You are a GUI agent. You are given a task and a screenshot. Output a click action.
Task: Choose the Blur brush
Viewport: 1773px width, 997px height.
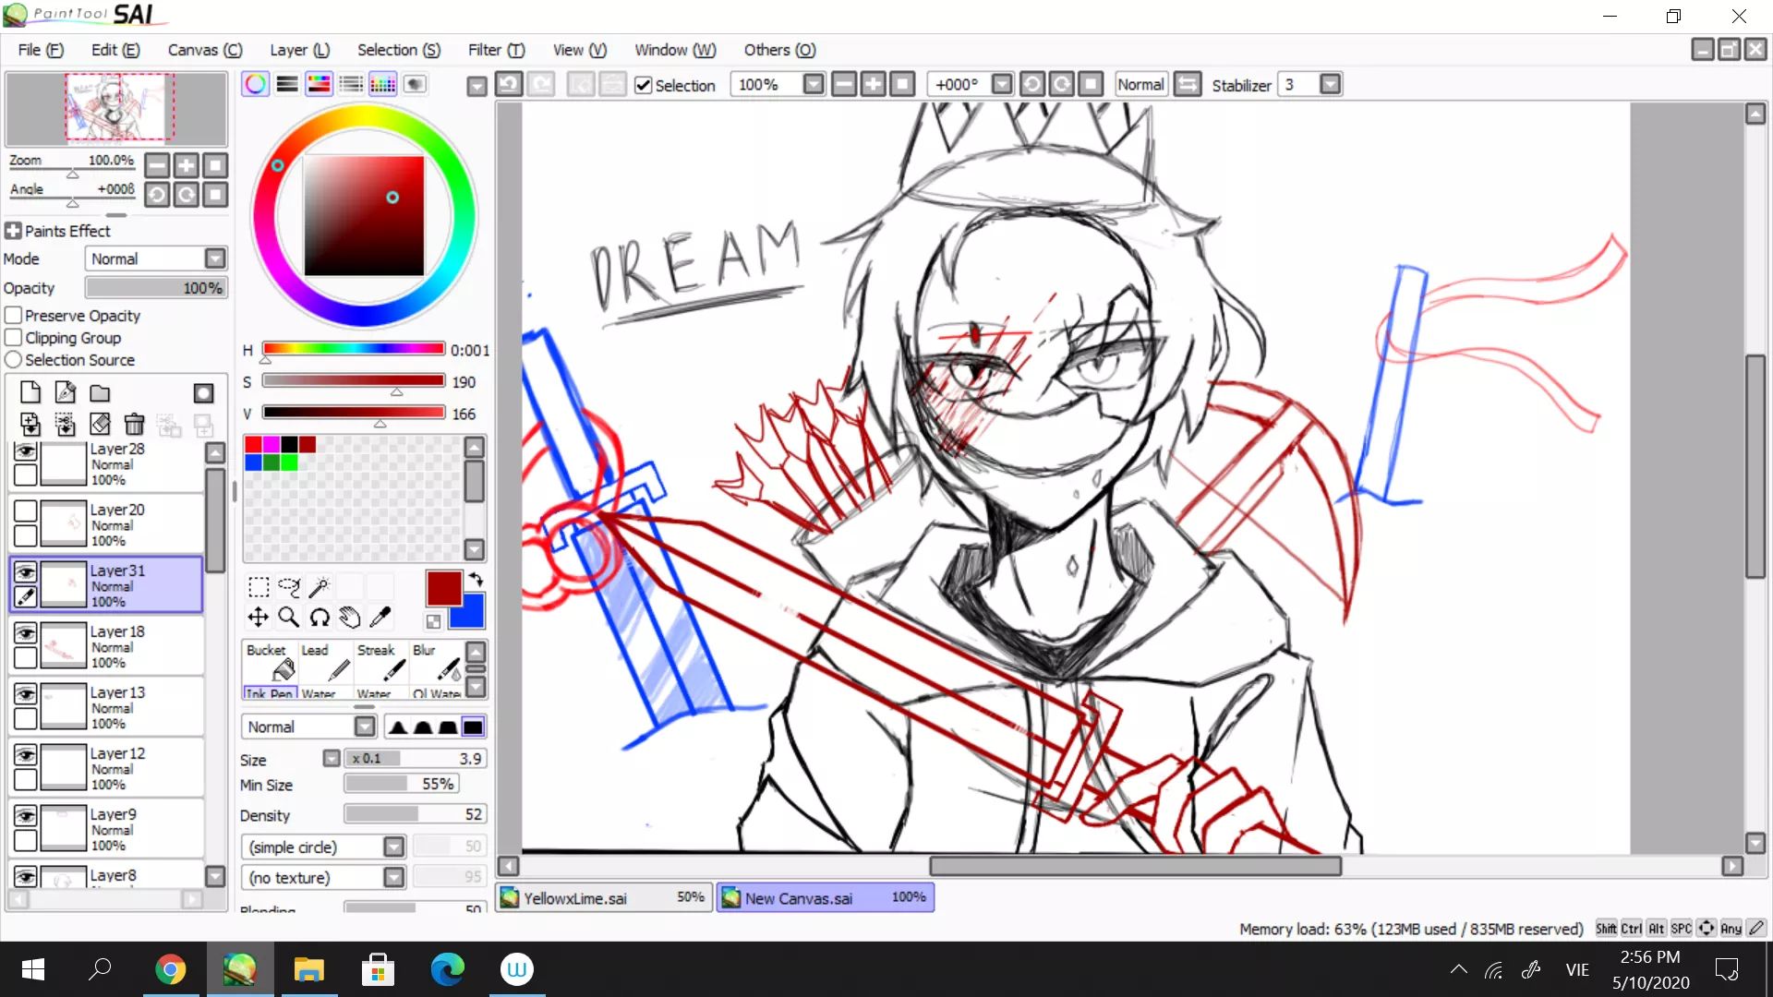(436, 662)
